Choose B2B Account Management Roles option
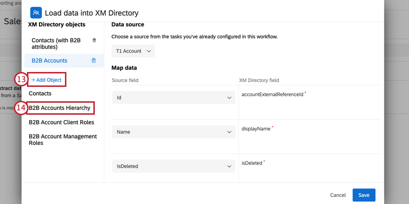The width and height of the screenshot is (409, 204). tap(63, 140)
